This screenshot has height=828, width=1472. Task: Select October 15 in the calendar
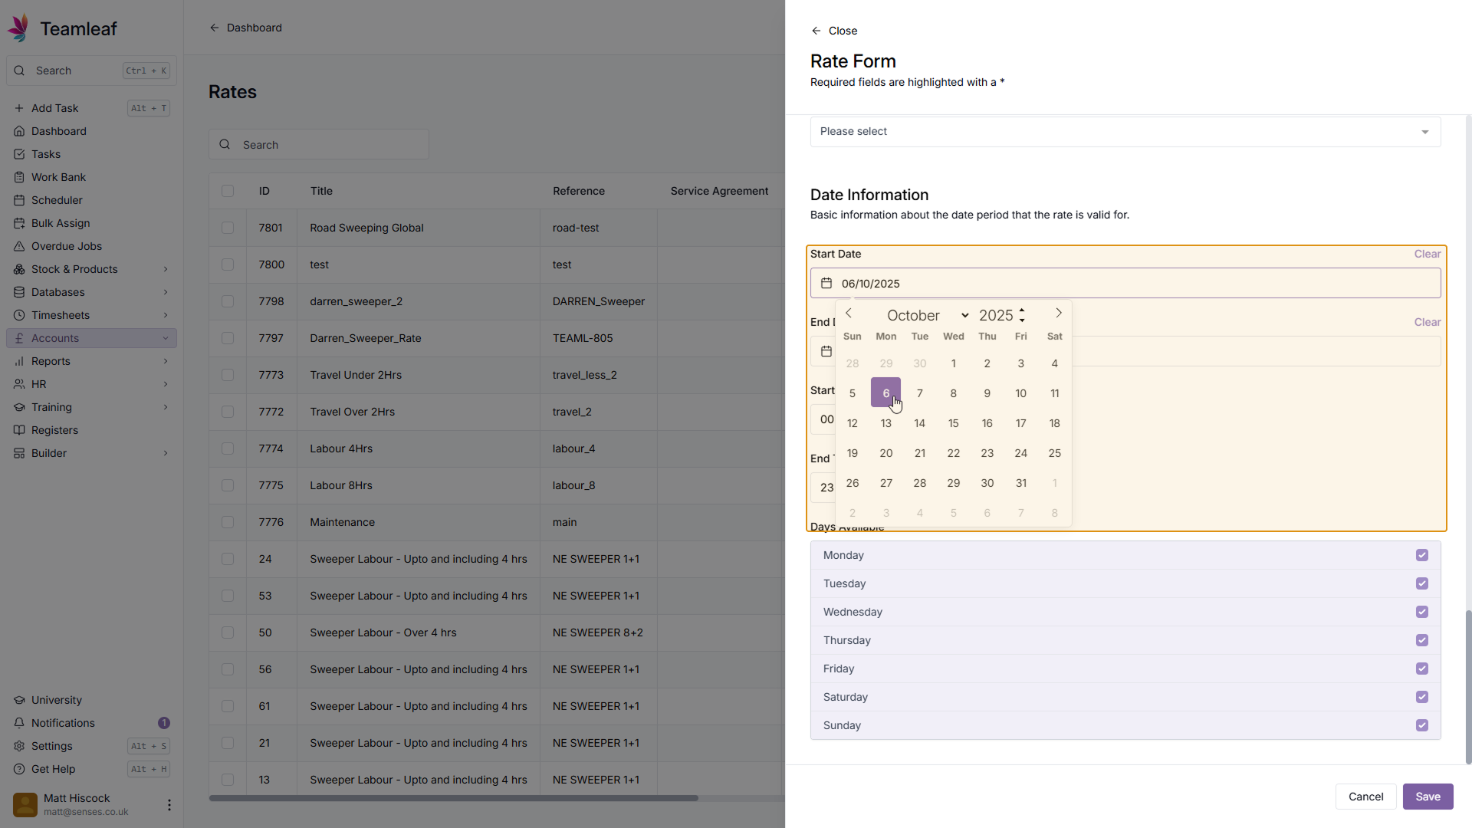point(953,423)
